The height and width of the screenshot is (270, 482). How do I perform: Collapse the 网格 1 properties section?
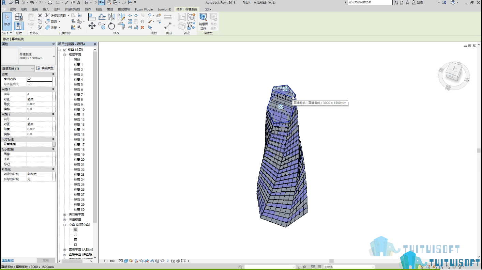(x=53, y=89)
